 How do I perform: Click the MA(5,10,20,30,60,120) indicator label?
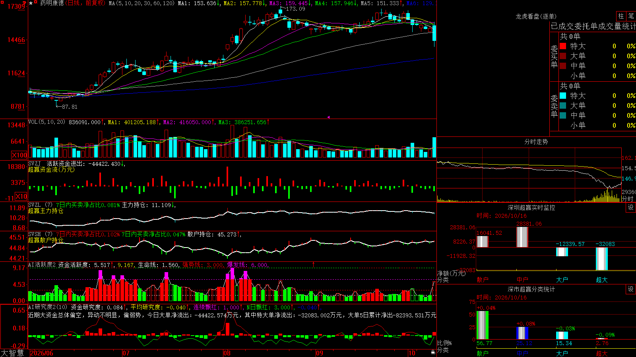[x=142, y=3]
